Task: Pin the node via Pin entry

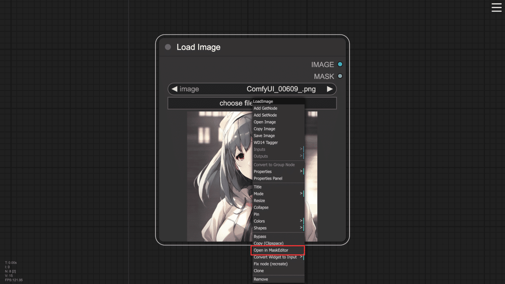Action: (x=278, y=214)
